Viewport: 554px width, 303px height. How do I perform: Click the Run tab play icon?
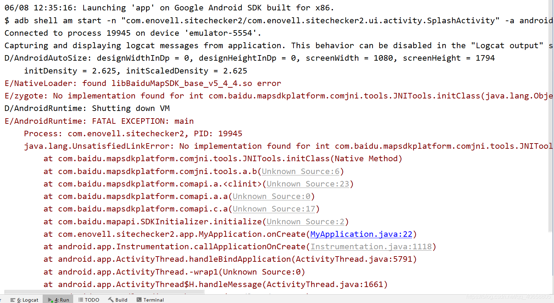[x=50, y=300]
